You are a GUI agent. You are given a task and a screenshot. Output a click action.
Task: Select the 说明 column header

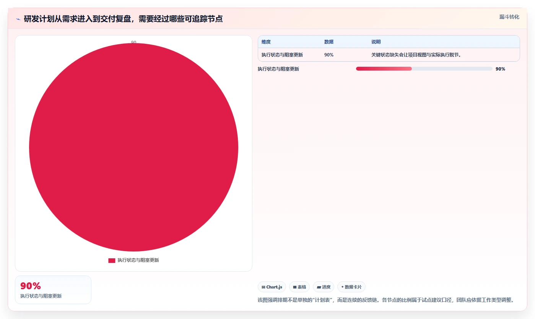tap(376, 42)
